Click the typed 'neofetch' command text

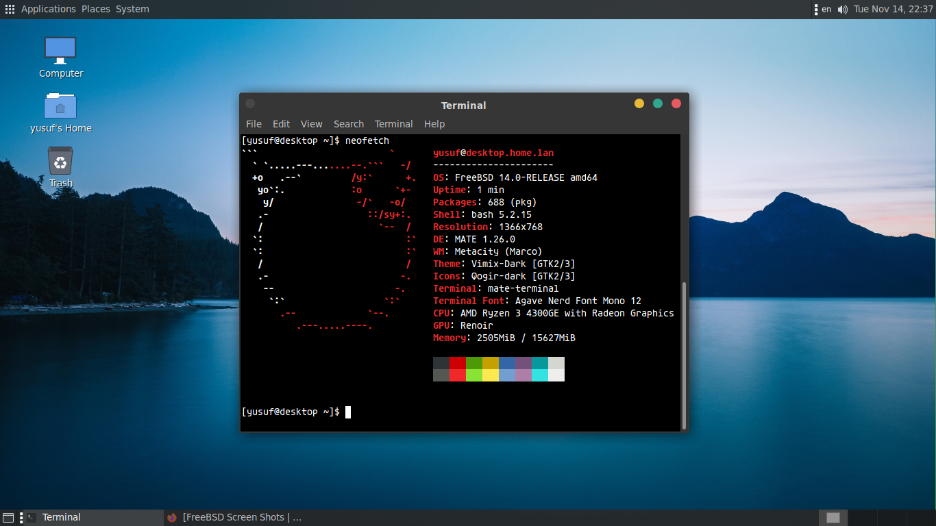tap(367, 140)
